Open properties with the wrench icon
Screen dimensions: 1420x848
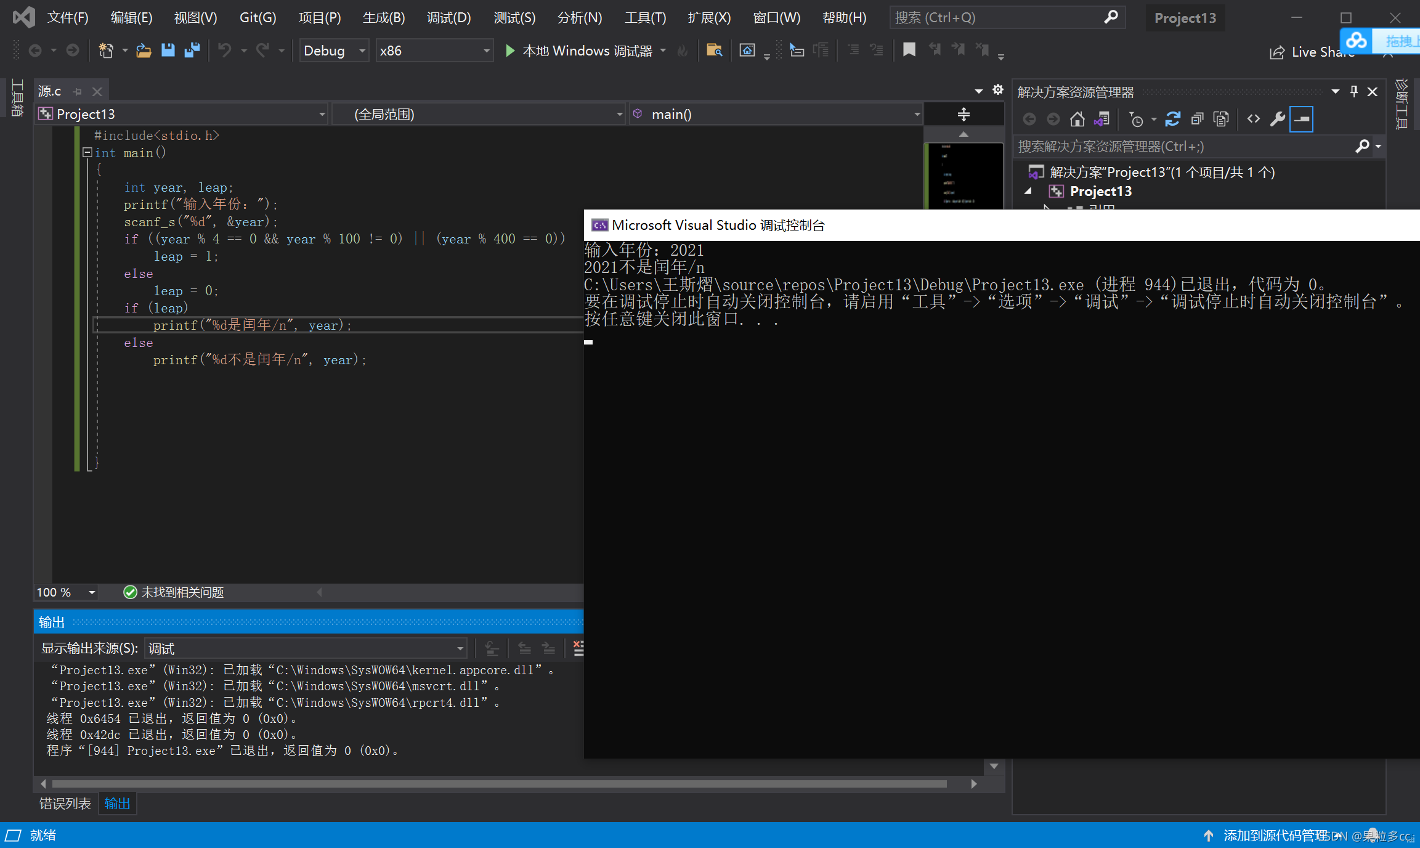point(1278,119)
